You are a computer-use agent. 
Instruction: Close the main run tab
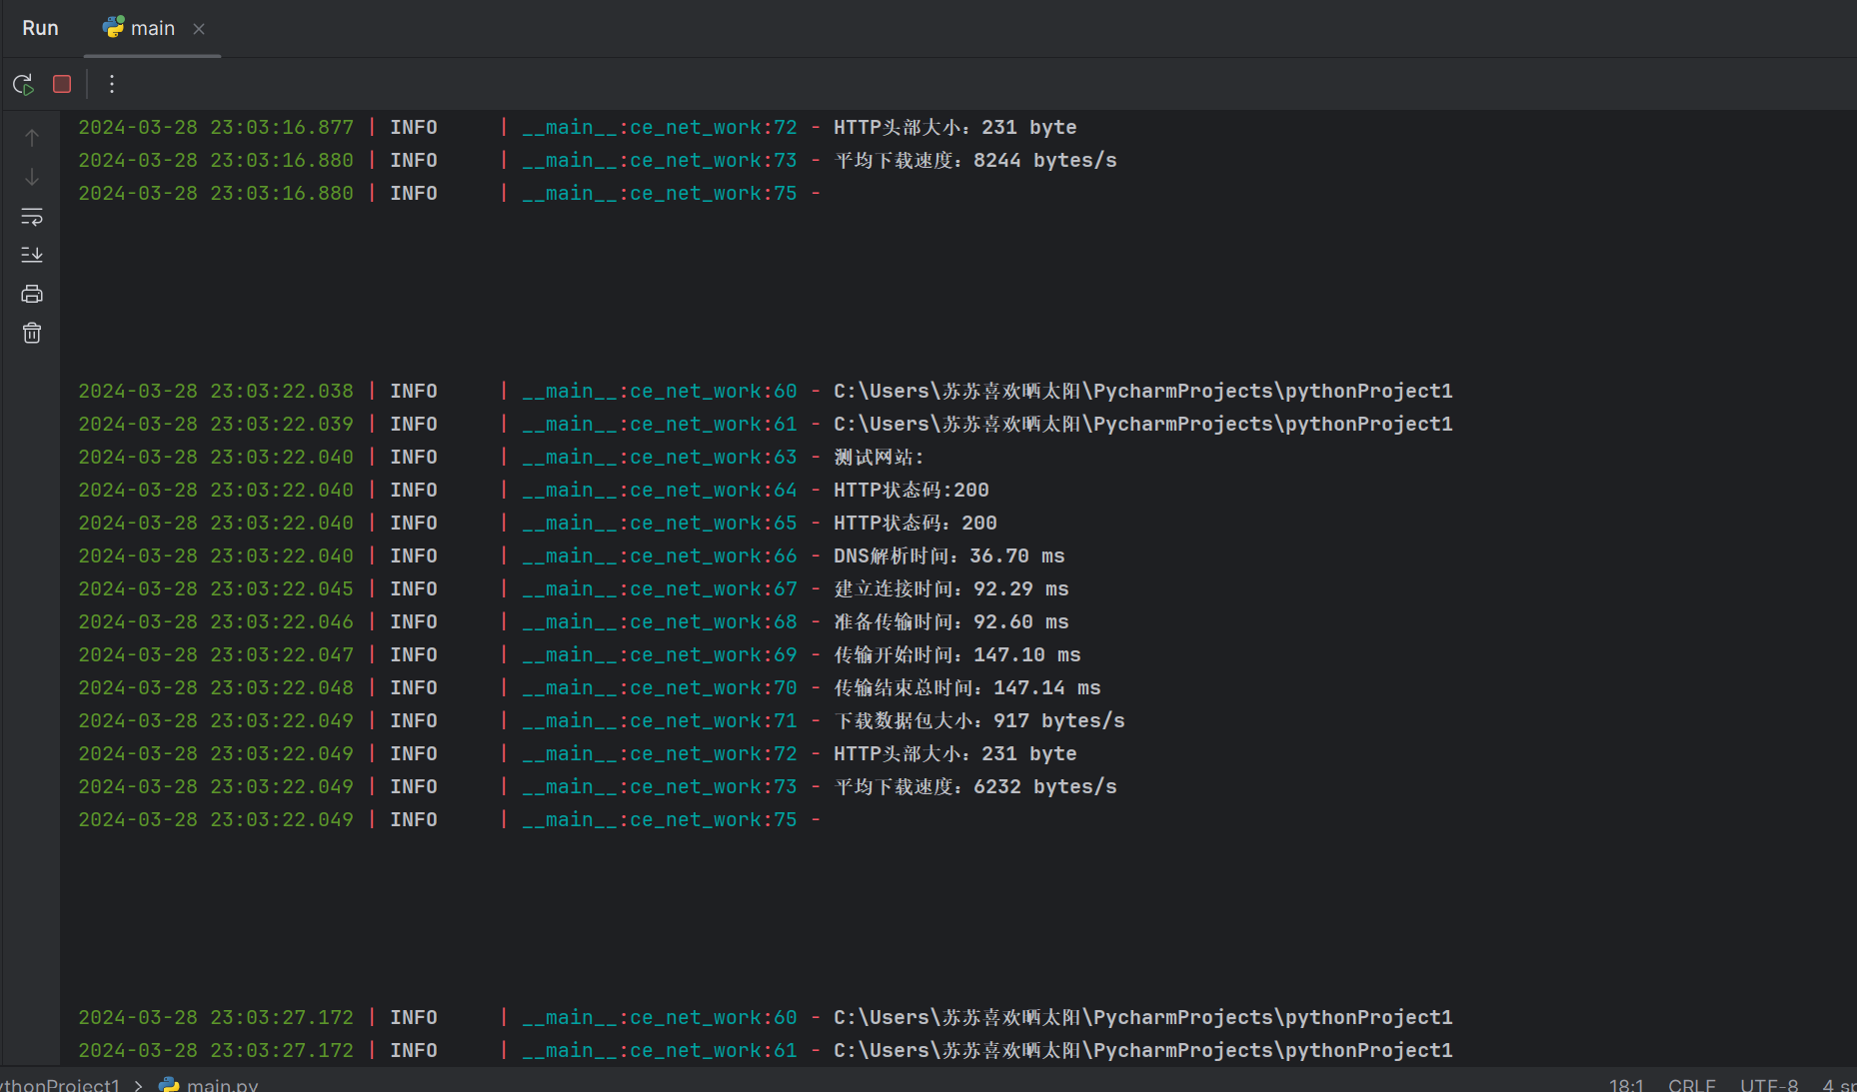pyautogui.click(x=199, y=29)
